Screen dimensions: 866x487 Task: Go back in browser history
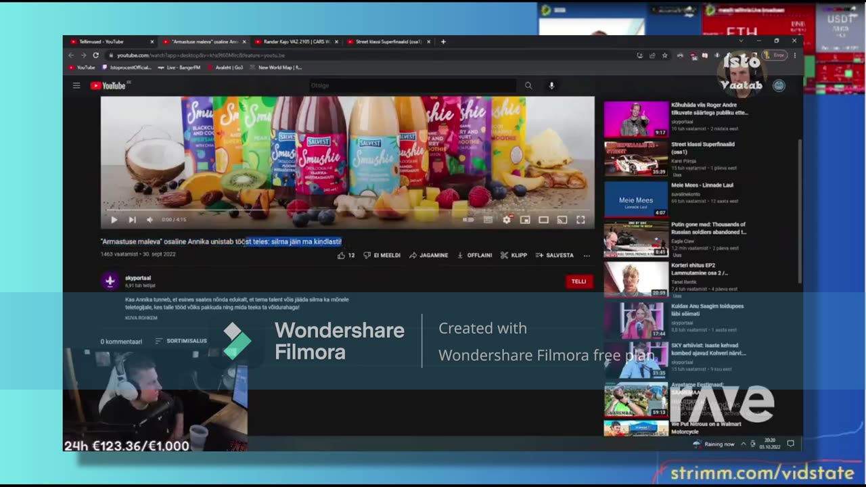tap(71, 55)
